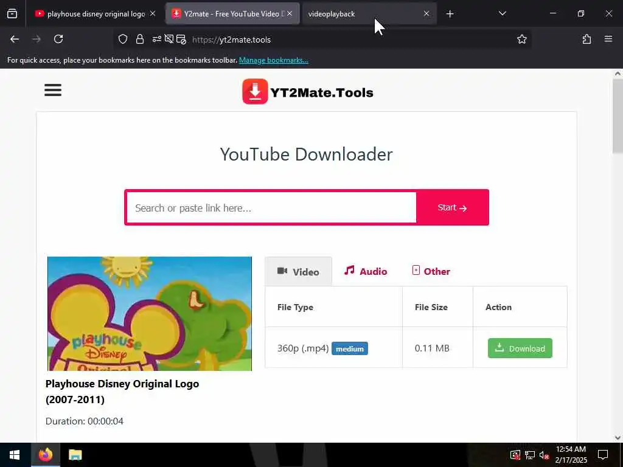This screenshot has height=467, width=623.
Task: Close the playhouse disney original logo tab
Action: click(x=153, y=14)
